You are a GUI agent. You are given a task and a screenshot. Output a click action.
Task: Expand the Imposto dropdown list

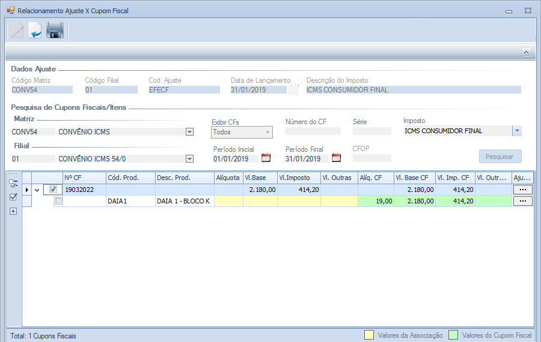point(516,131)
